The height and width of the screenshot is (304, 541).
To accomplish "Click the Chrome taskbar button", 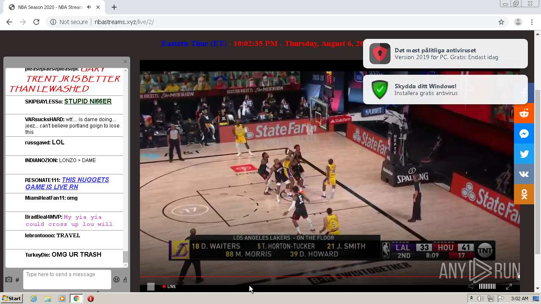I will coord(76,299).
